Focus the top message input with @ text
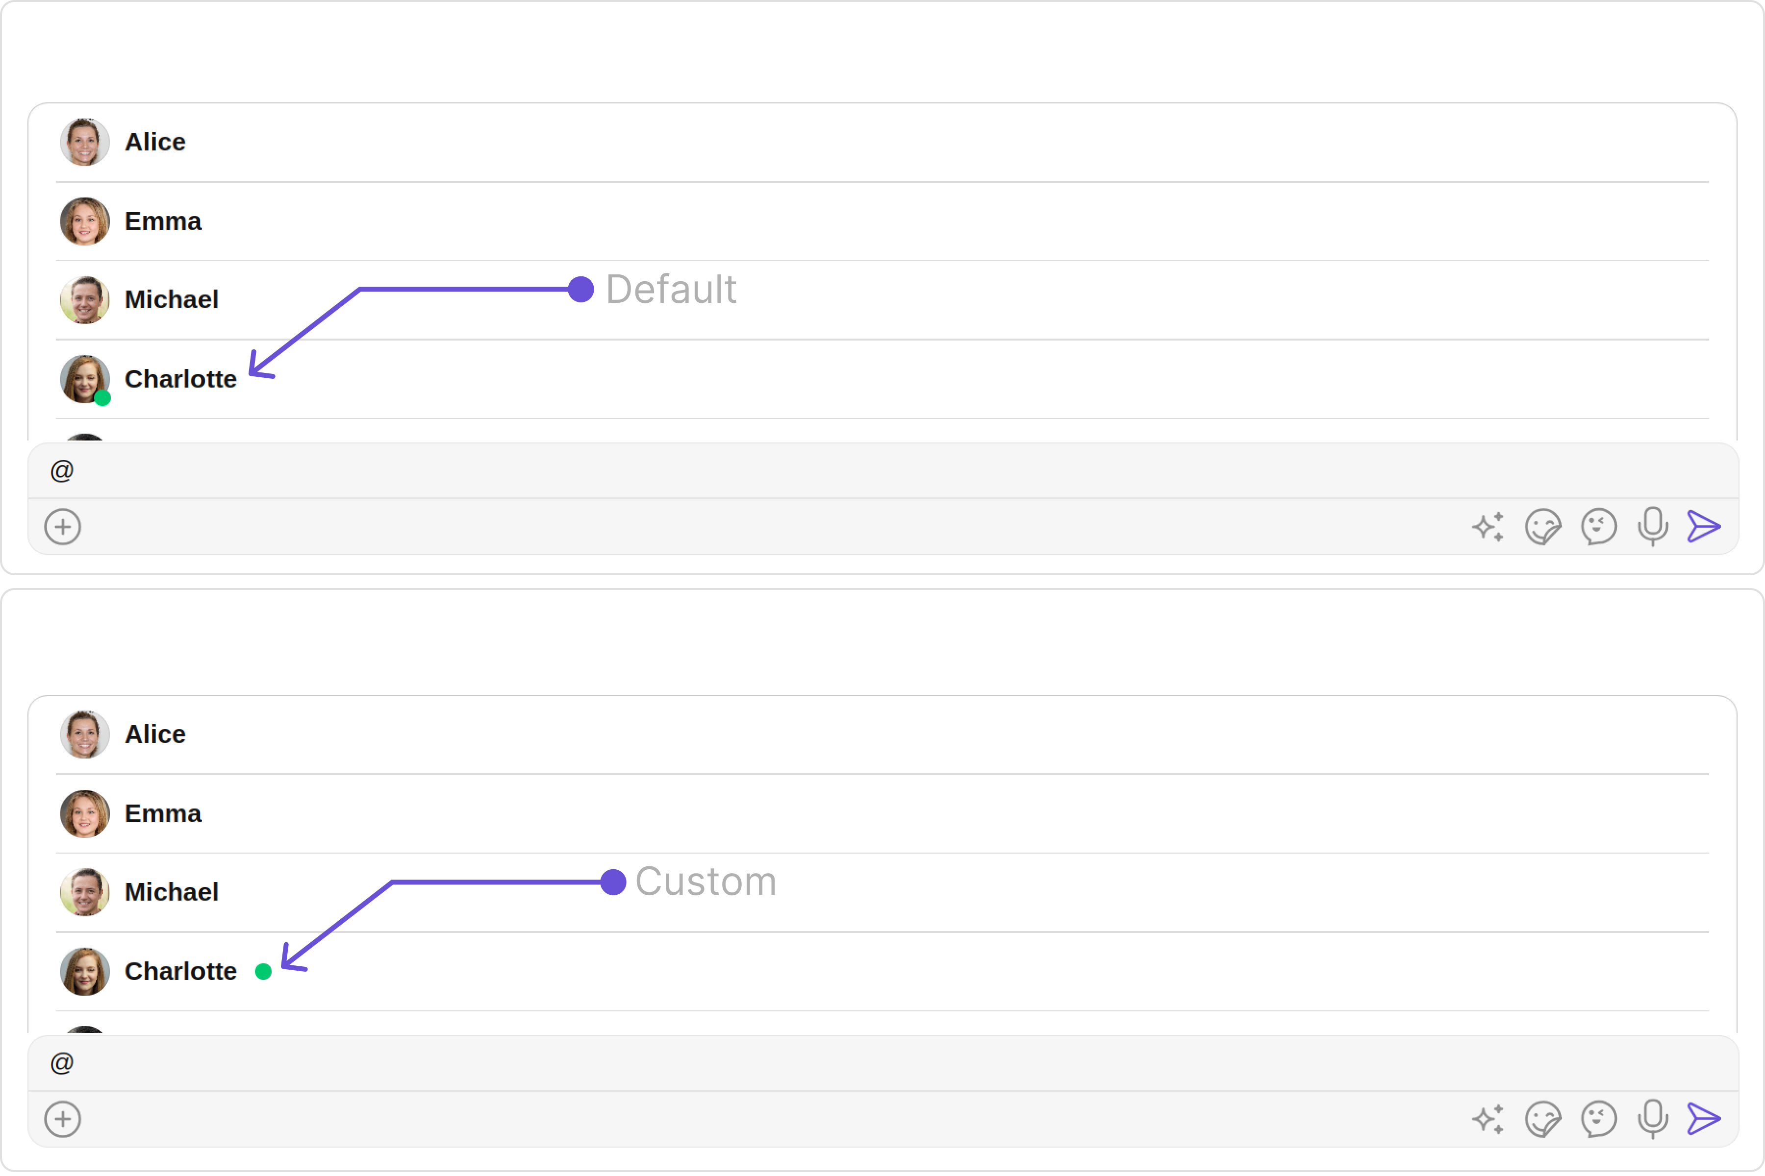The height and width of the screenshot is (1176, 1765). pyautogui.click(x=882, y=471)
